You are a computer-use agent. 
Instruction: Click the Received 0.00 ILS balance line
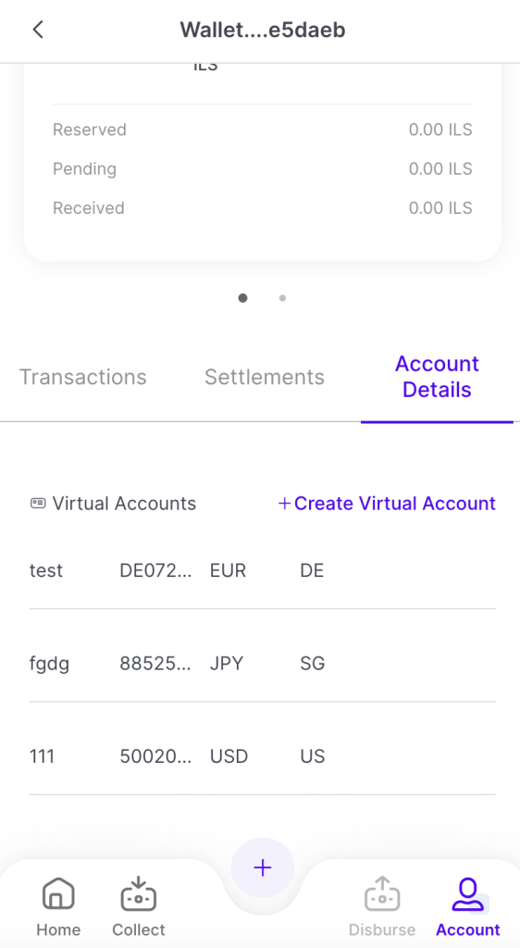262,208
